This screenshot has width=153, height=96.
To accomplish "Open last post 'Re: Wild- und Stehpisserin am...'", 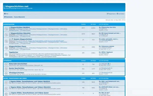I will point(109,81).
